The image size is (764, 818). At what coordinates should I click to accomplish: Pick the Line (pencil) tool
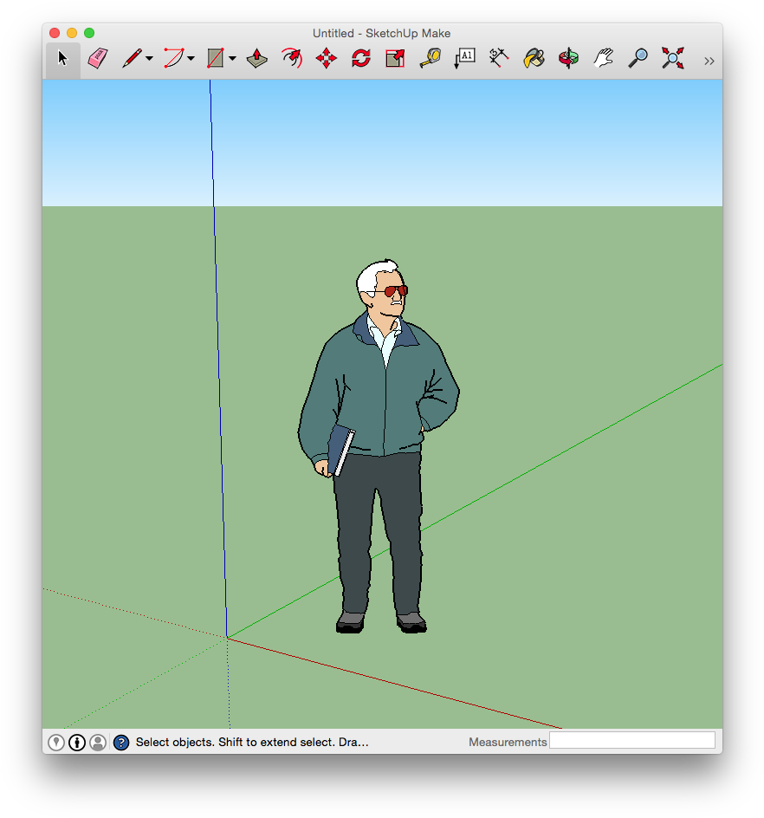[130, 57]
